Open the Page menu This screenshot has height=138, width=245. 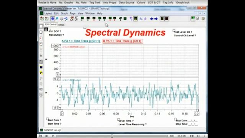tap(73, 13)
